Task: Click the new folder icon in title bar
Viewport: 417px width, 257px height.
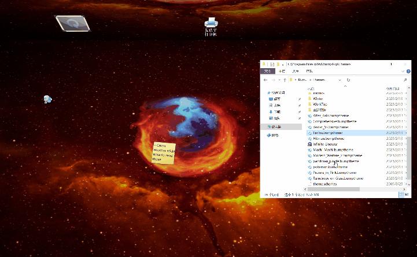Action: [278, 64]
